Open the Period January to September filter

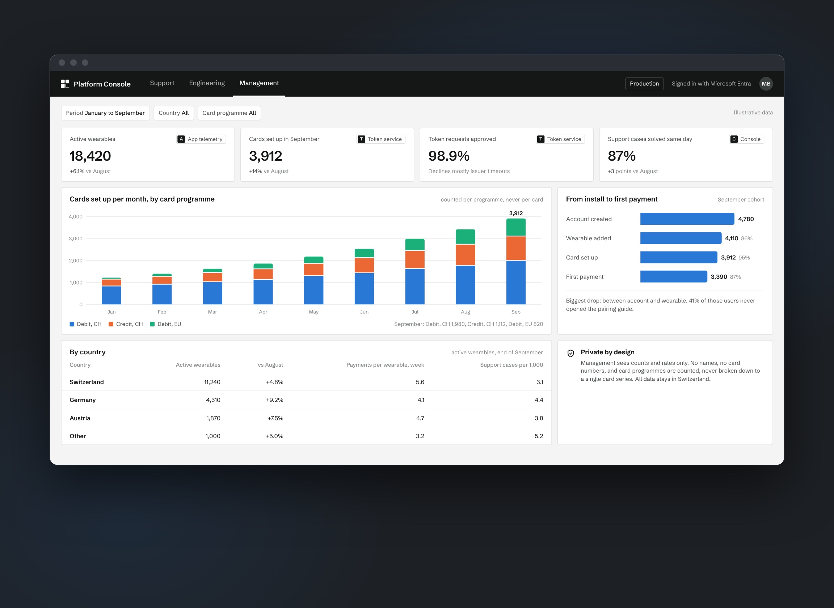point(105,113)
